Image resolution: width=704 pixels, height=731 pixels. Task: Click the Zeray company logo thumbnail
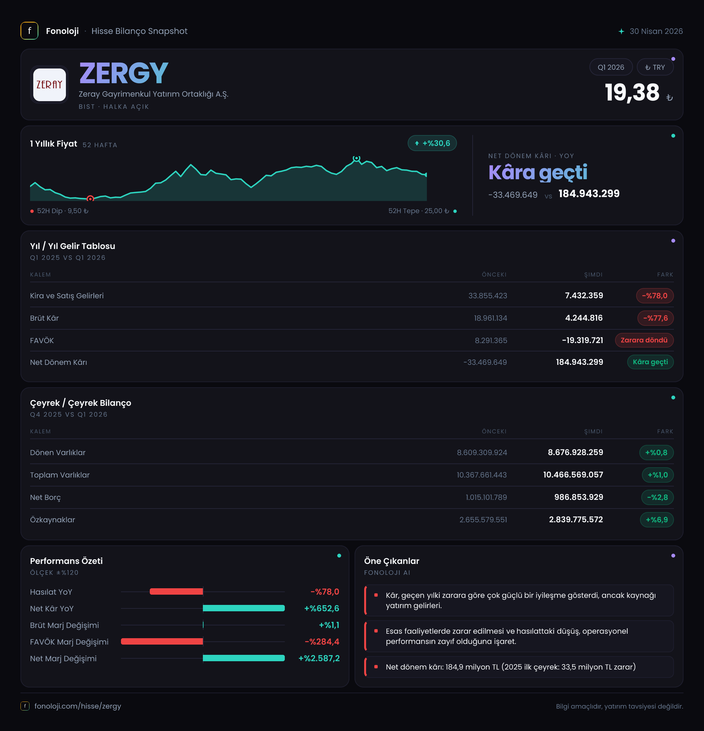[49, 85]
